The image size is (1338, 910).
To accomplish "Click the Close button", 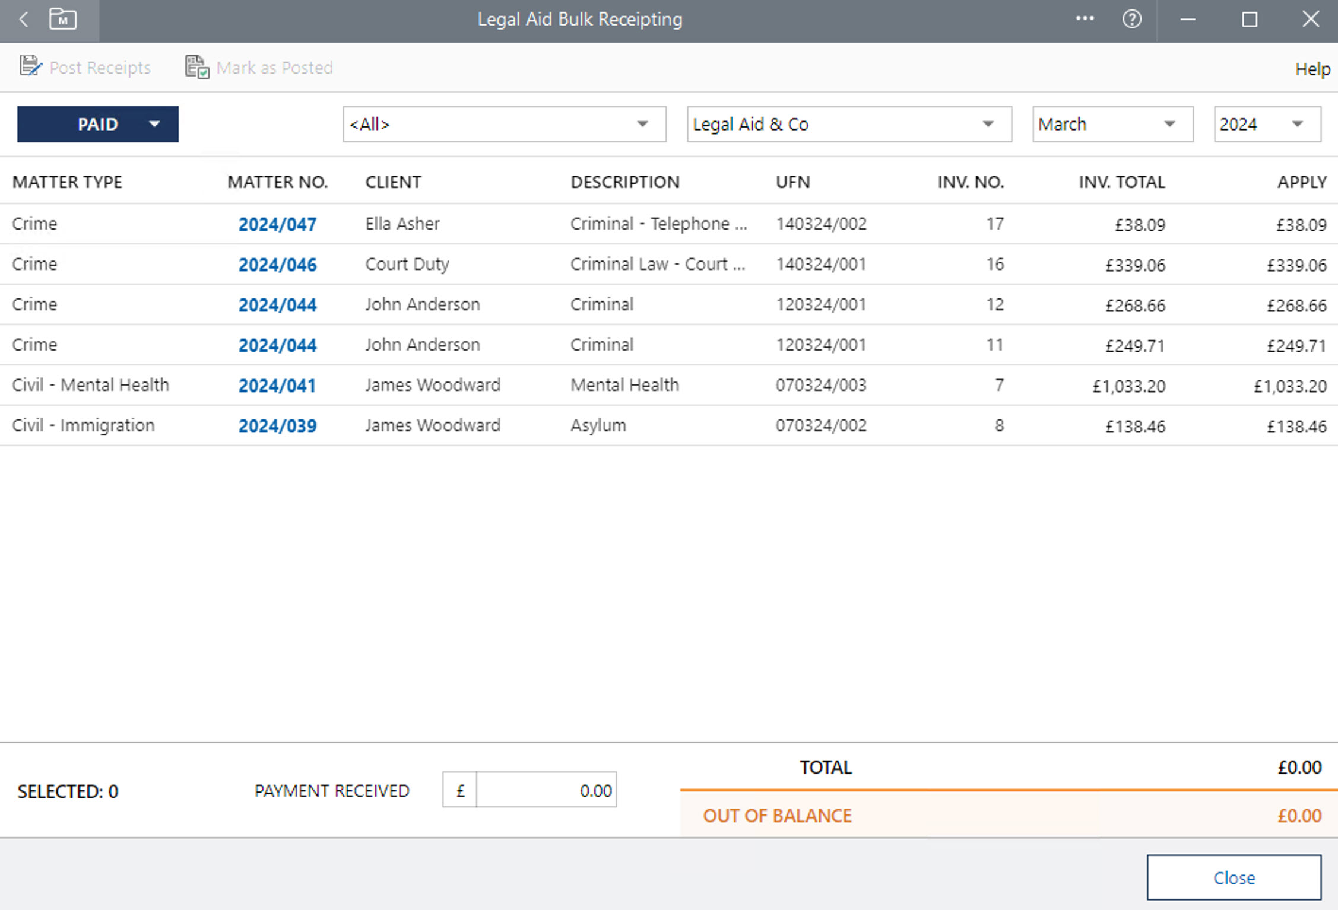I will (x=1234, y=877).
